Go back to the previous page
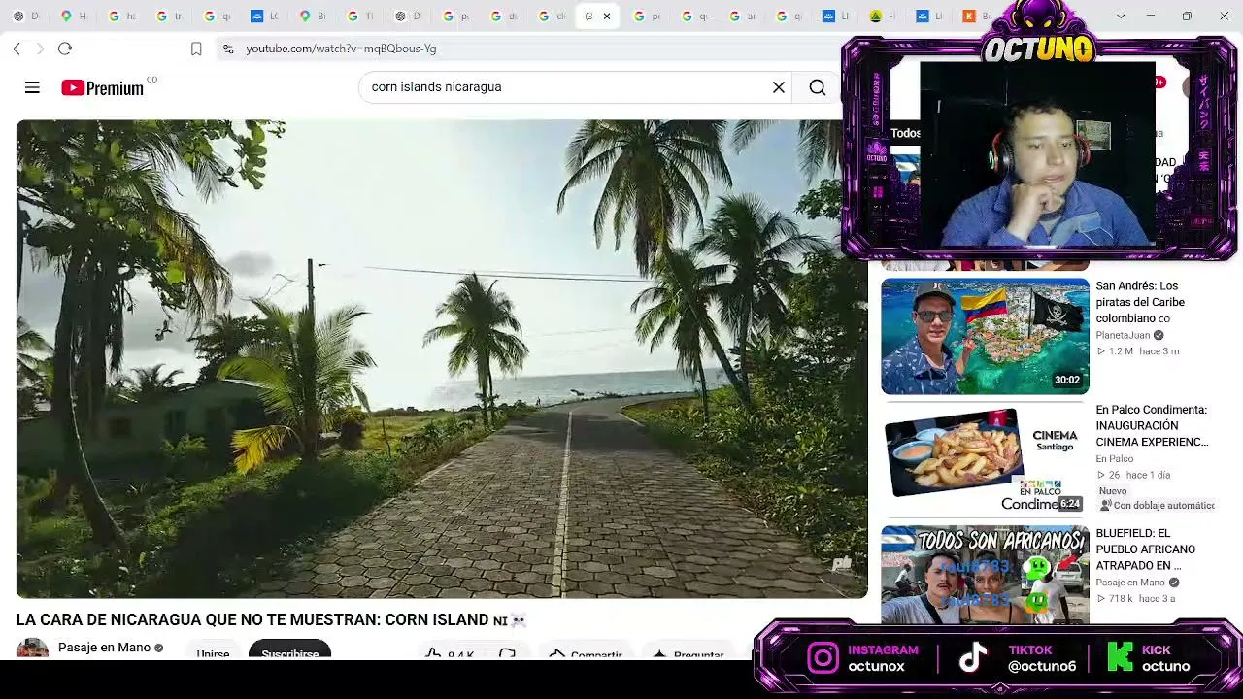This screenshot has height=699, width=1243. point(17,49)
